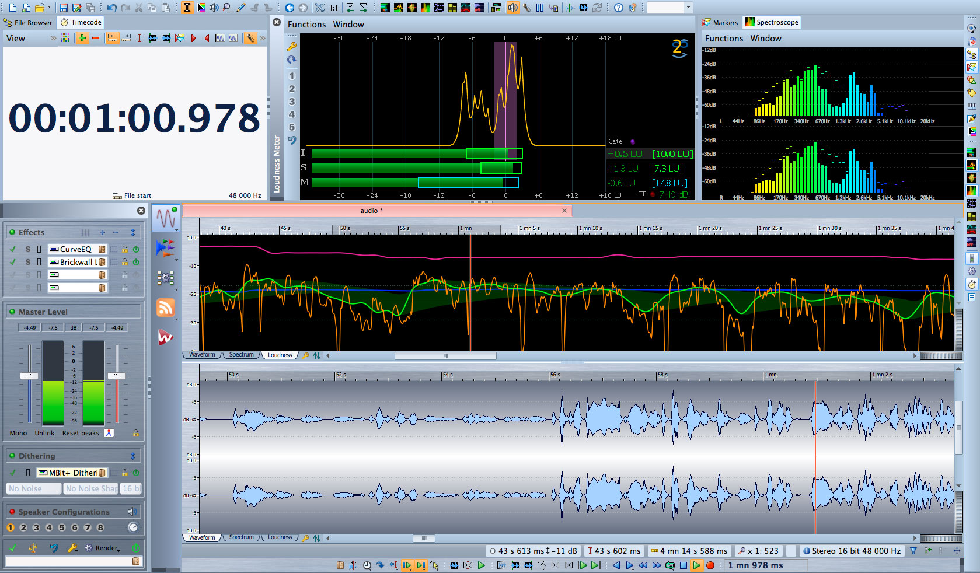
Task: Expand Timecode toolbar overflow chevrons near View
Action: pos(54,38)
